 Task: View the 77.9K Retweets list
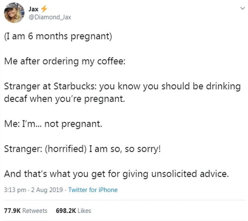(26, 211)
